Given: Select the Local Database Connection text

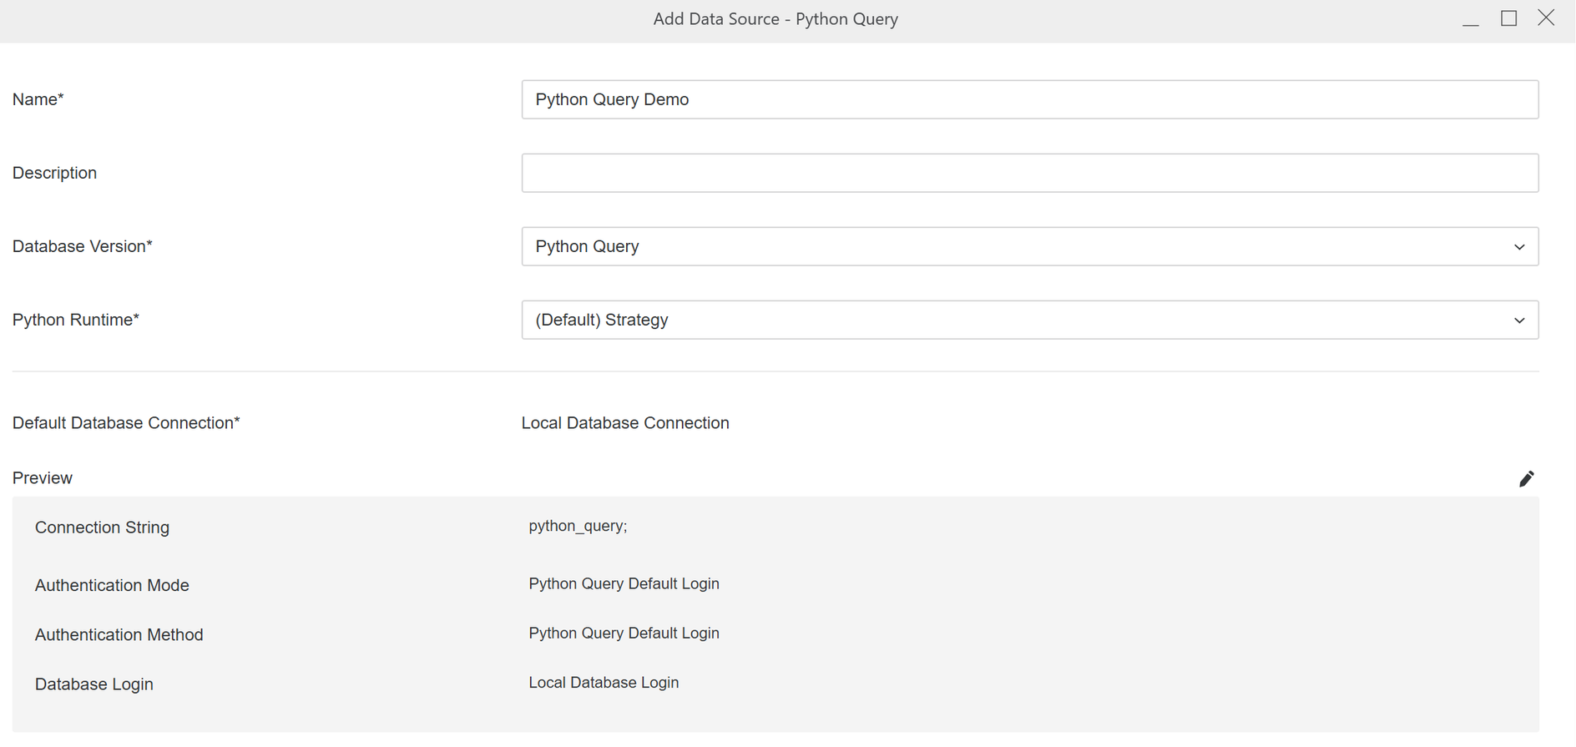Looking at the screenshot, I should (624, 423).
